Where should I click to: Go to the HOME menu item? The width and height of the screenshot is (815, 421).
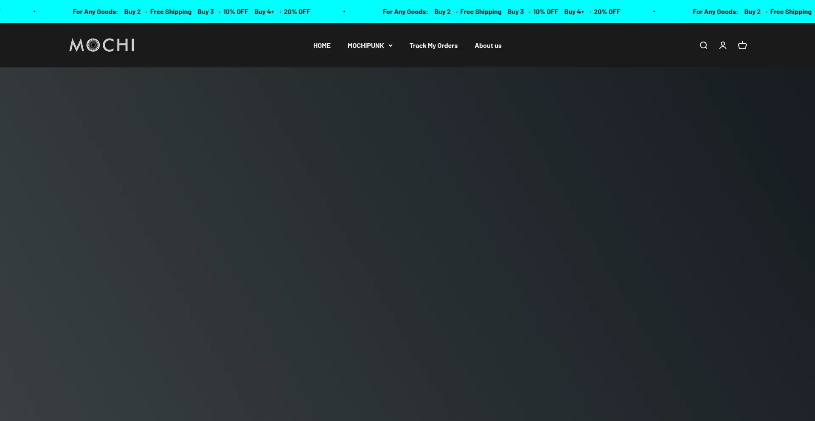tap(322, 46)
